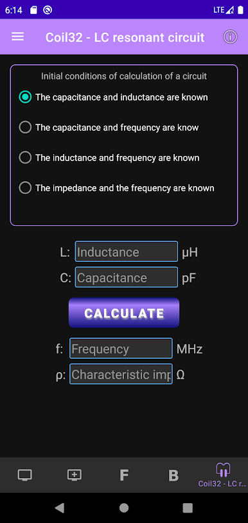Image resolution: width=248 pixels, height=523 pixels.
Task: Tap the Android recent apps square
Action: pyautogui.click(x=188, y=508)
